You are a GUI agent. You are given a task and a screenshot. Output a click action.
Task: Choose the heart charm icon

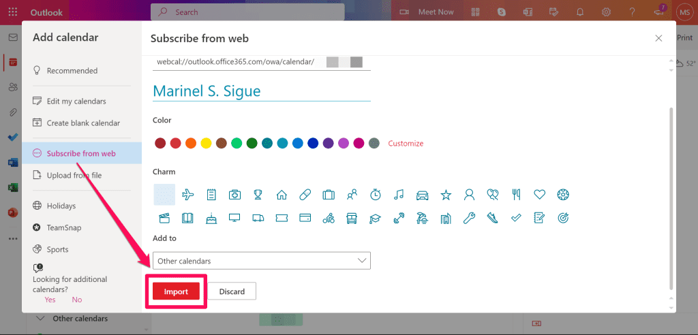point(539,195)
